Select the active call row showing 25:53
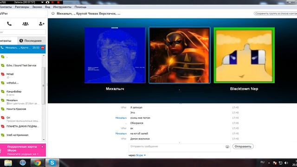 tap(23, 49)
